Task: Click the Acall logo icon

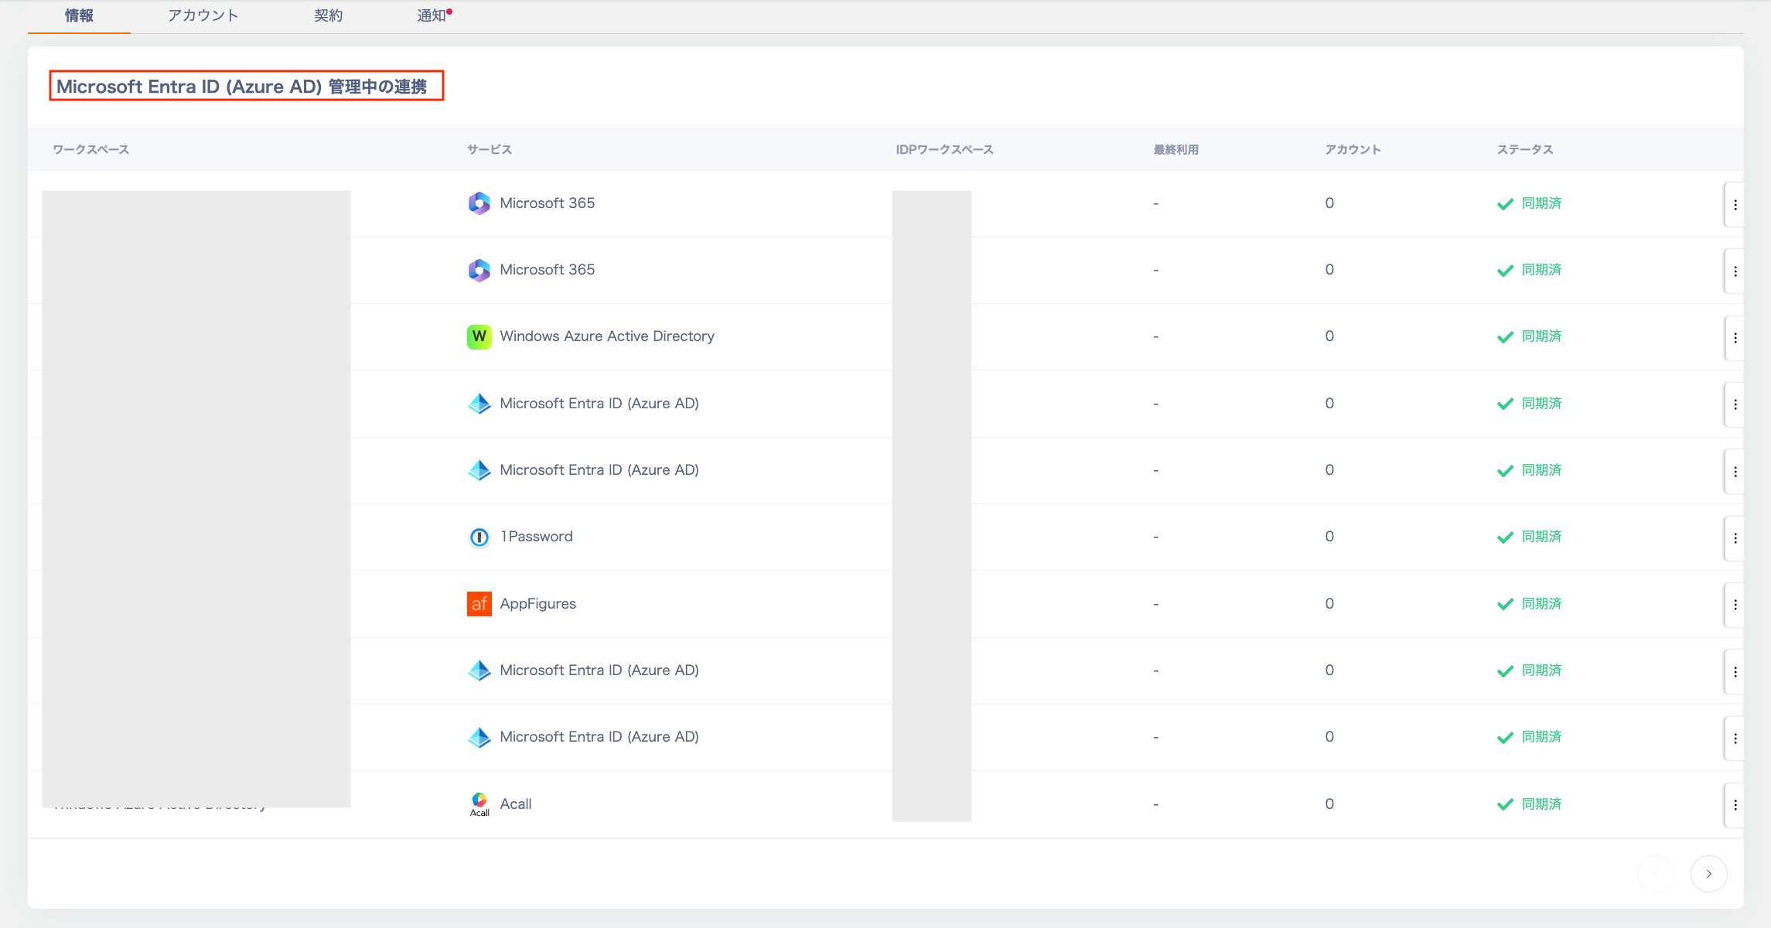Action: click(479, 803)
